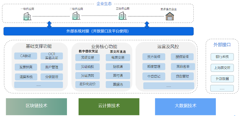The image size is (240, 116).
Task: Click the CA验证 box
Action: click(26, 56)
